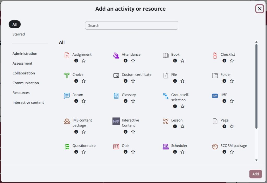267x183 pixels.
Task: Mark Quiz as a starred activity
Action: pos(133,152)
